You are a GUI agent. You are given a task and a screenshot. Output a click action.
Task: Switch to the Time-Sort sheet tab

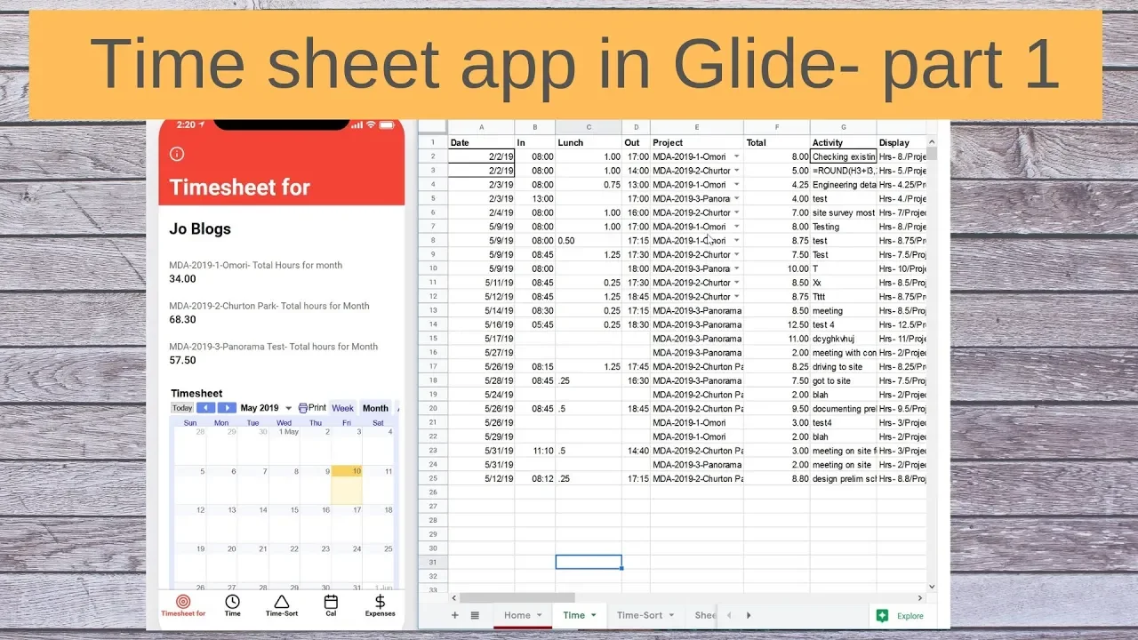639,615
